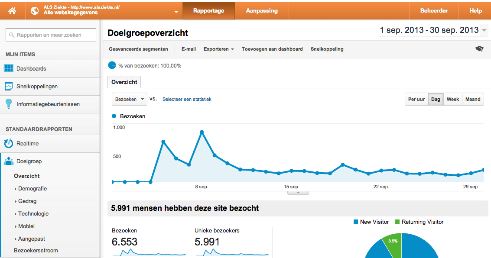The image size is (491, 258).
Task: Click the Snelkoppeling toolbar button
Action: 327,49
